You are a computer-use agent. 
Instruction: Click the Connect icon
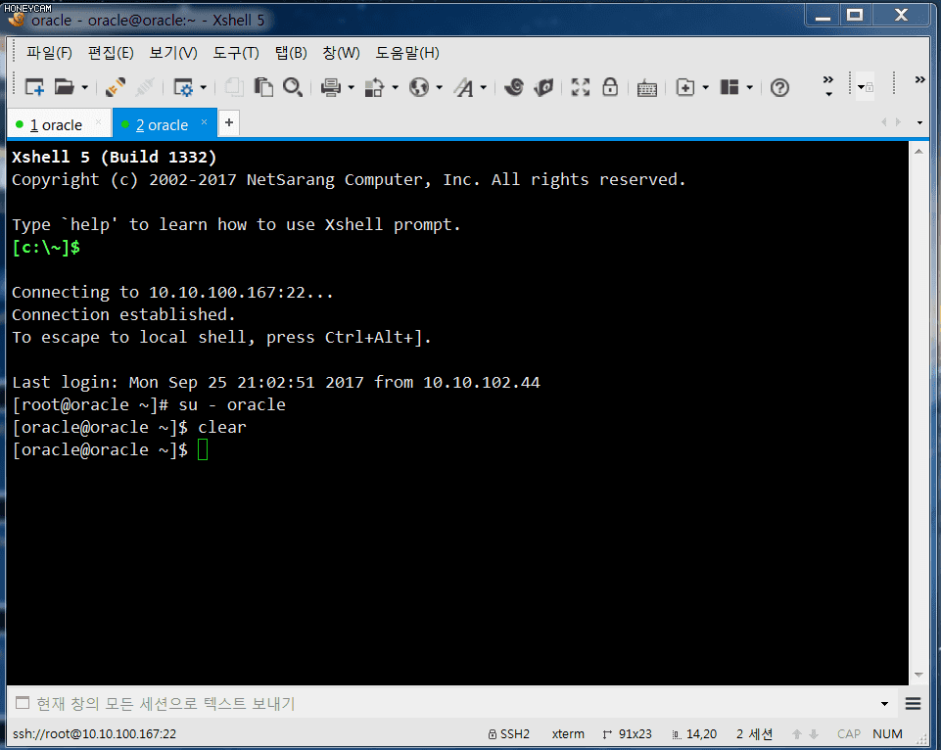click(x=115, y=87)
